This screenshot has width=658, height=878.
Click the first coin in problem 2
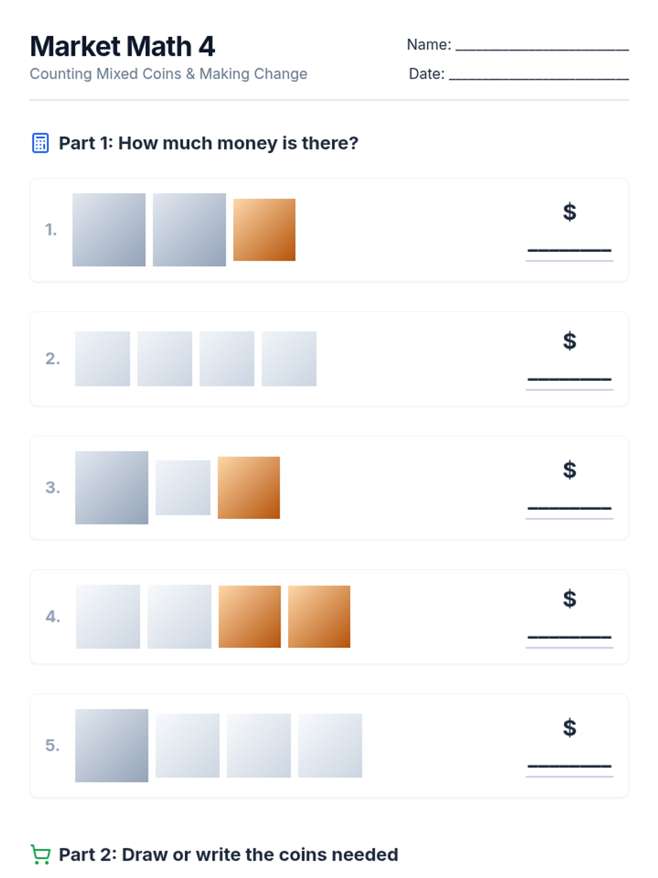[x=103, y=358]
